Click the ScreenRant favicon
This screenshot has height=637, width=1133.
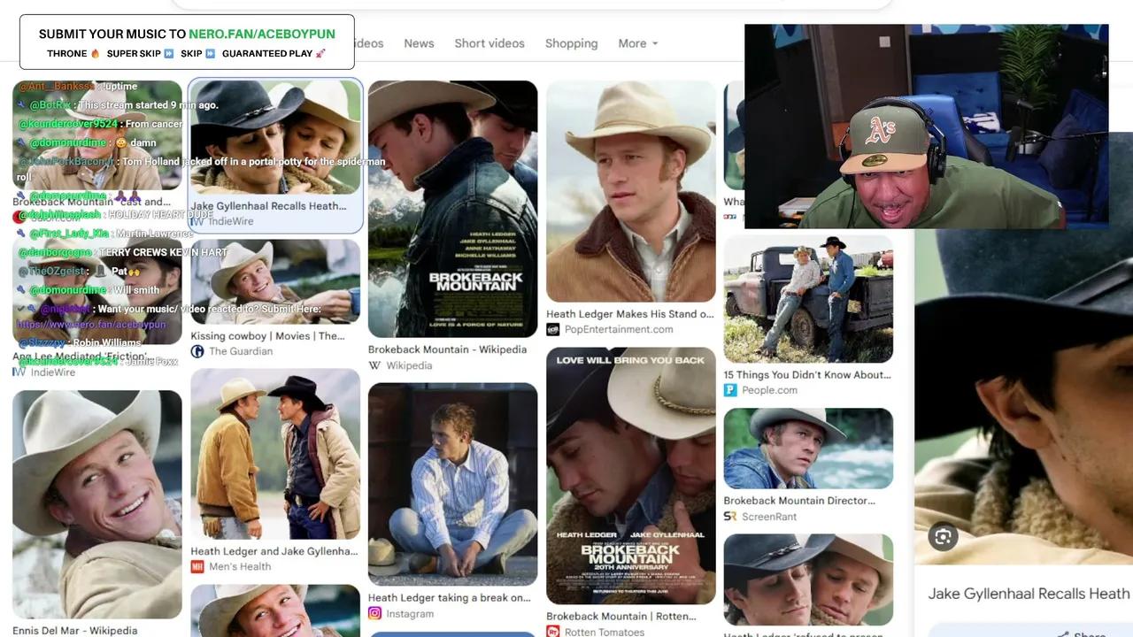pyautogui.click(x=730, y=517)
